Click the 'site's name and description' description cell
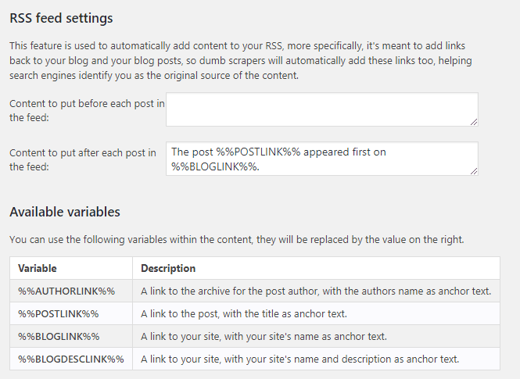The width and height of the screenshot is (520, 379). [299, 359]
